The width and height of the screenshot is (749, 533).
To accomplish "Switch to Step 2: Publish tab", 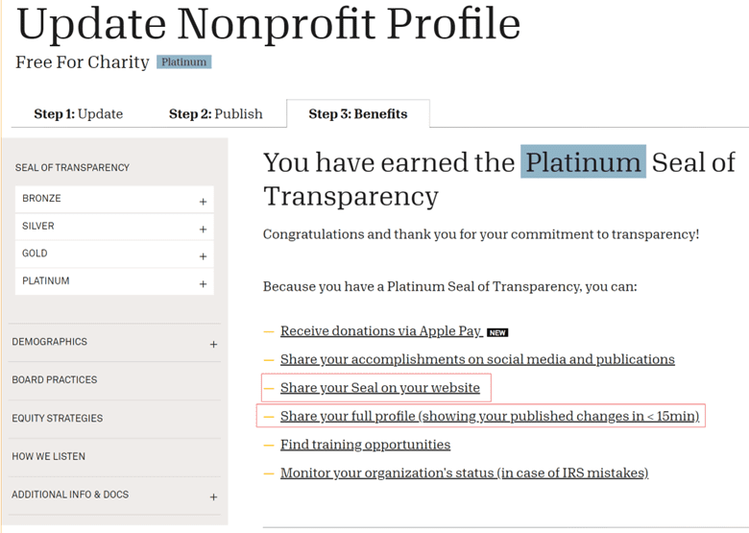I will 215,114.
